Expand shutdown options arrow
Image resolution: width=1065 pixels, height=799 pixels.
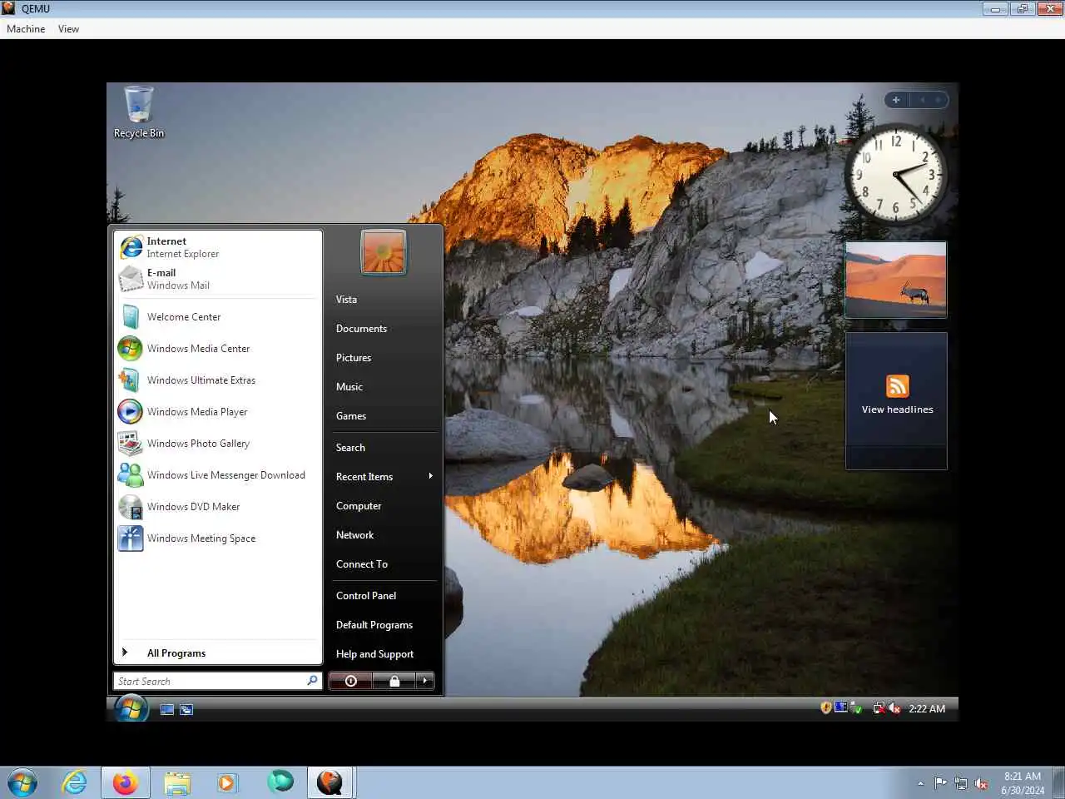[425, 681]
